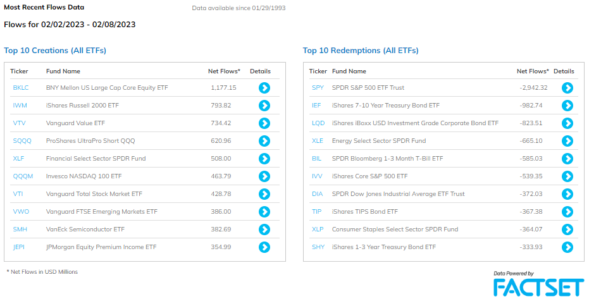Click Ticker header in Redemptions table
This screenshot has height=306, width=589.
click(318, 71)
